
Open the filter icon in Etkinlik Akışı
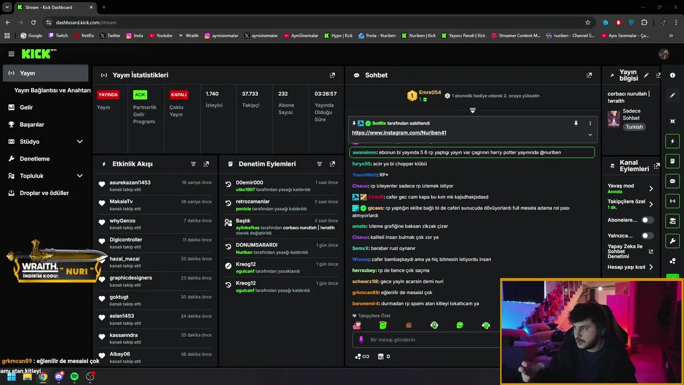coord(193,164)
